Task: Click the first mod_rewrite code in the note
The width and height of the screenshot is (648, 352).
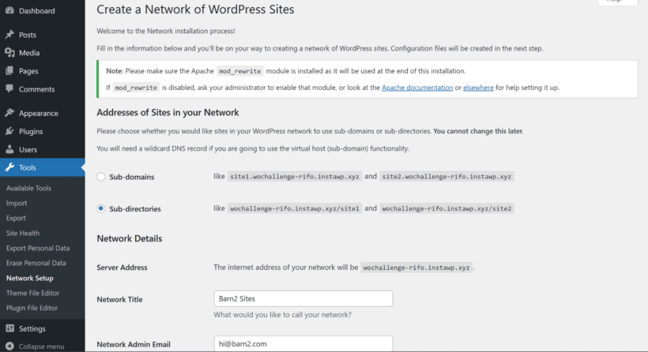Action: (x=239, y=71)
